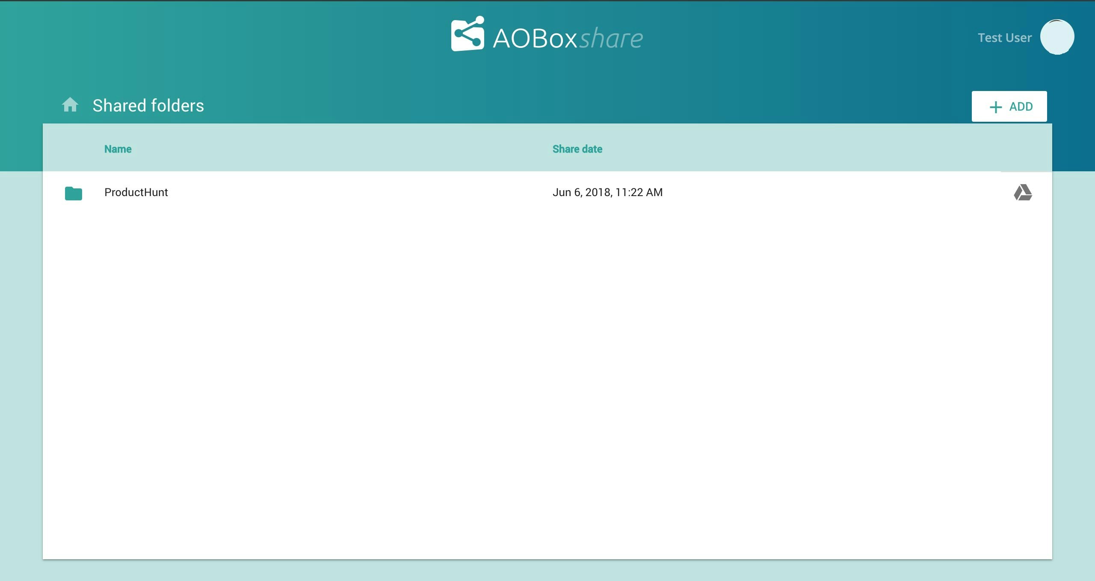Click the pale background strip beneath the list panel
The image size is (1095, 581).
pos(547,571)
